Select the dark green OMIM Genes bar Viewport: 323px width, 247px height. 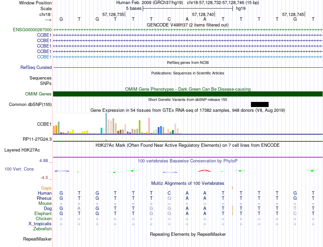point(188,94)
